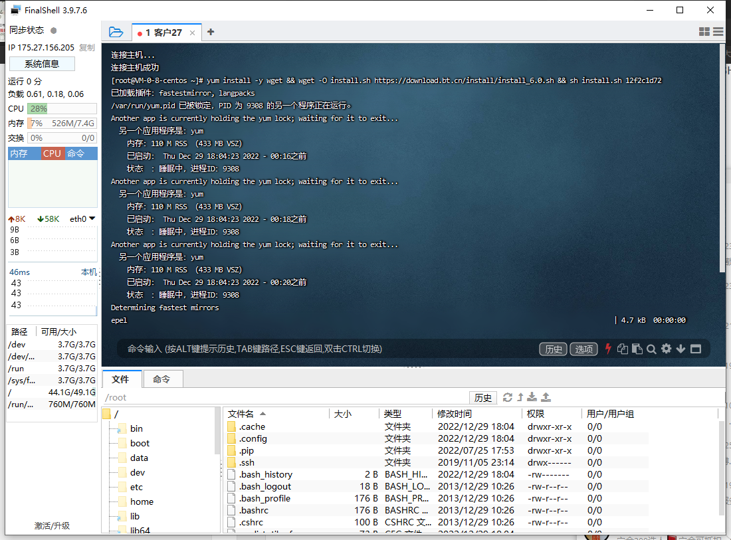The image size is (731, 540).
Task: Paste into terminal with the paste icon
Action: coord(637,349)
